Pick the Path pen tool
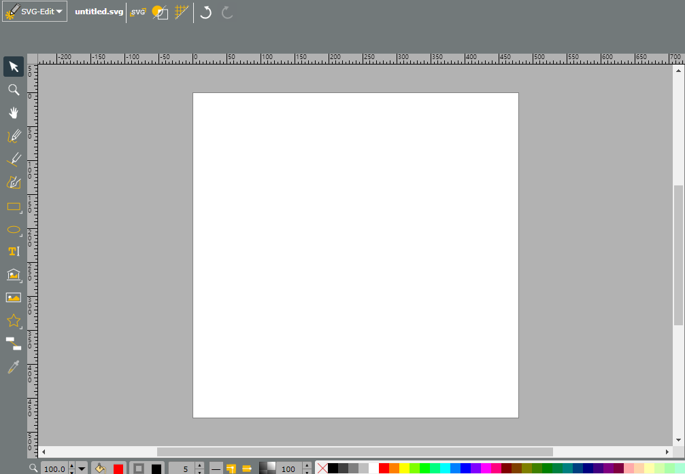This screenshot has width=685, height=474. coord(14,182)
